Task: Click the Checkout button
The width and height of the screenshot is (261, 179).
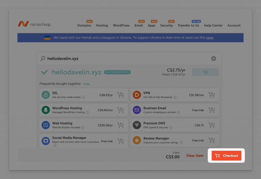Action: [226, 156]
